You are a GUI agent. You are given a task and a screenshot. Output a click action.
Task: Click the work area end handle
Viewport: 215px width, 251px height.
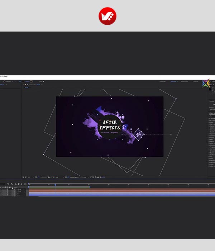90,187
